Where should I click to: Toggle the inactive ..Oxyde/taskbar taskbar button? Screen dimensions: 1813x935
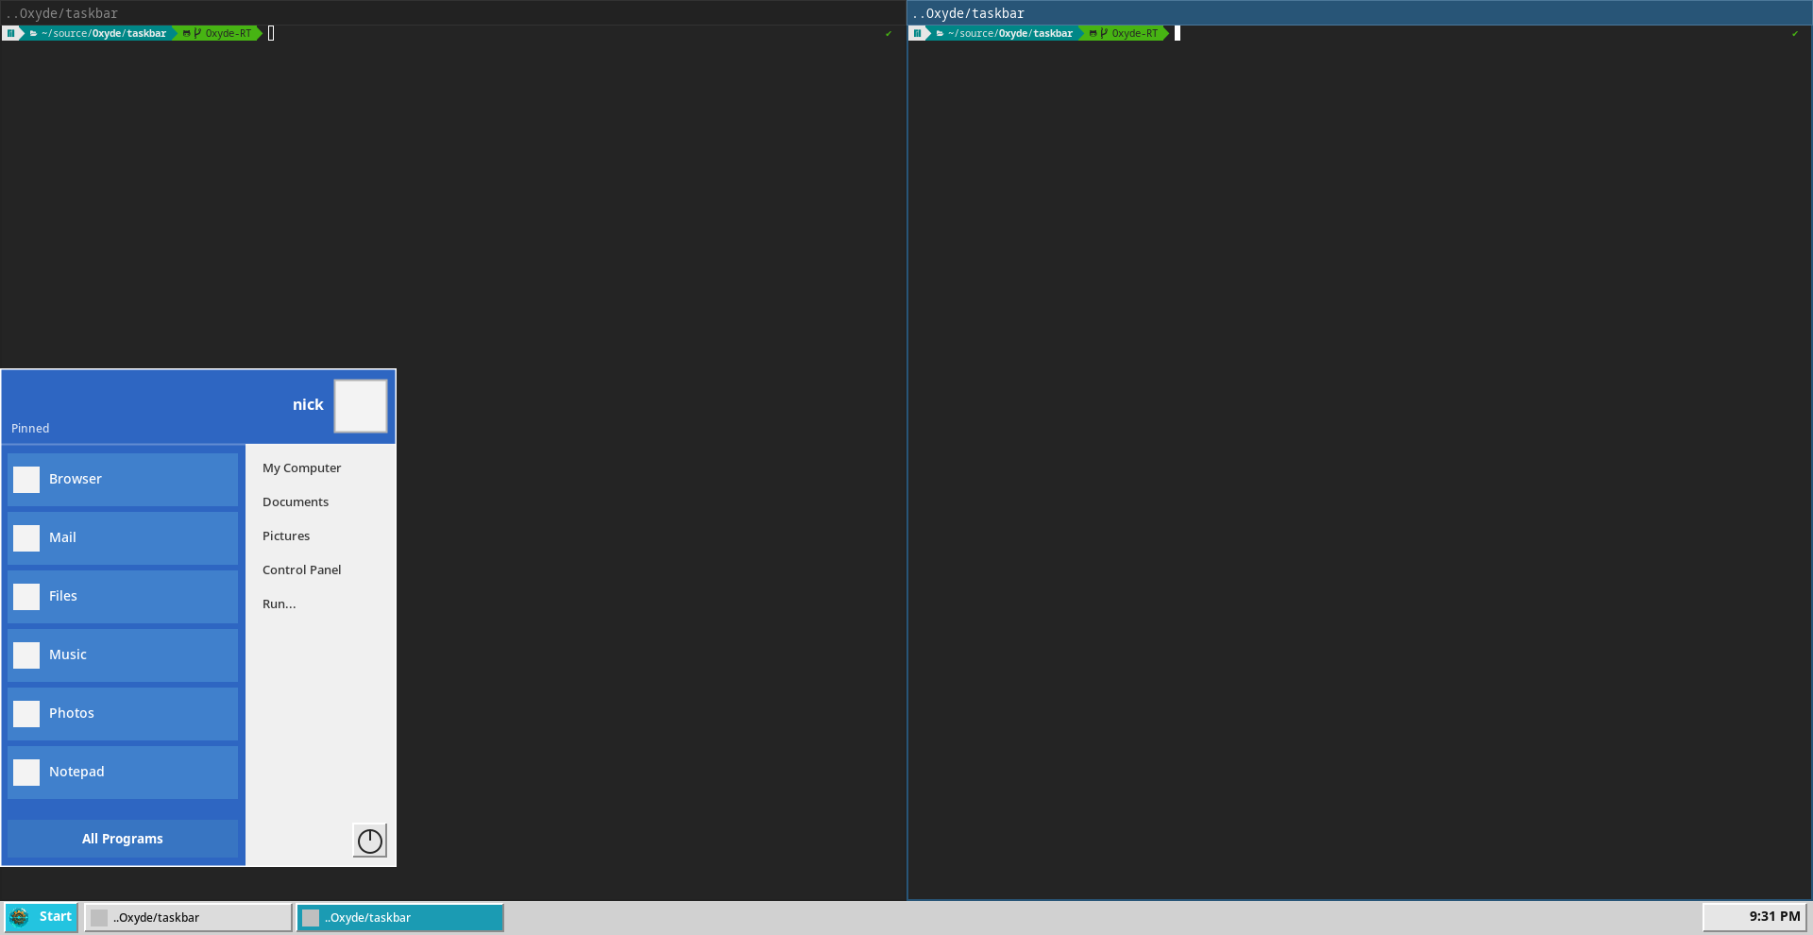point(187,917)
